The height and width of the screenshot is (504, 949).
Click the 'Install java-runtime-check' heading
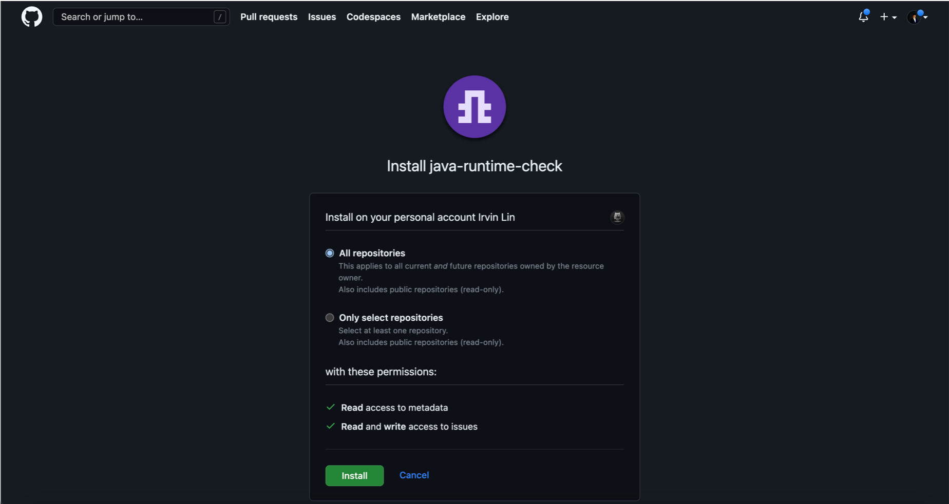coord(474,166)
